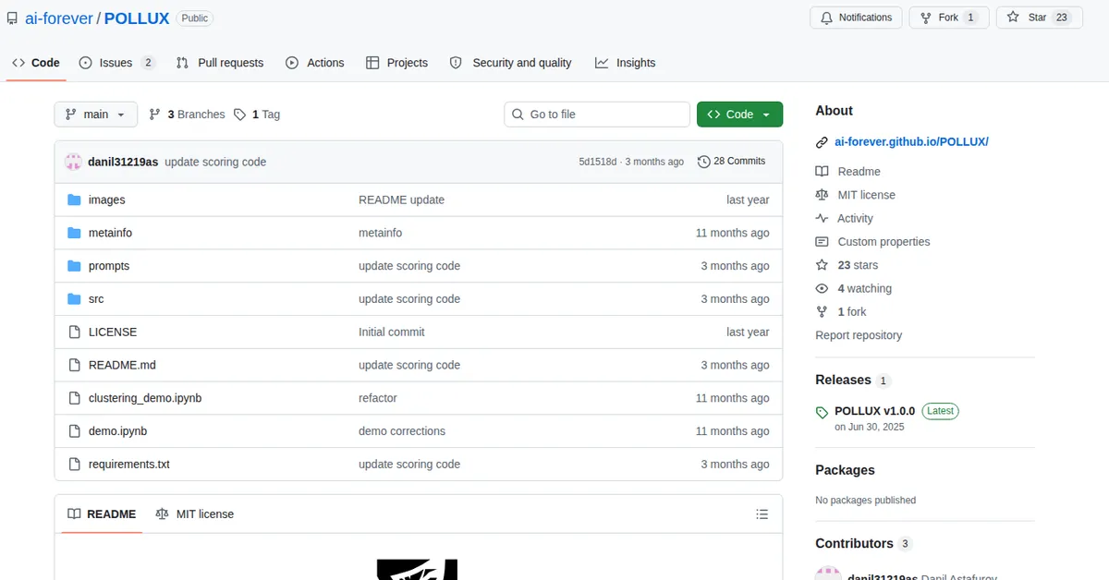Click the Readme book icon in About
This screenshot has height=580, width=1109.
pyautogui.click(x=822, y=172)
